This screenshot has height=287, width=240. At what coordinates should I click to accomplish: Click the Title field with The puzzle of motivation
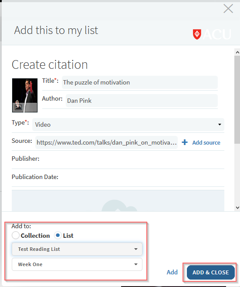coord(140,82)
